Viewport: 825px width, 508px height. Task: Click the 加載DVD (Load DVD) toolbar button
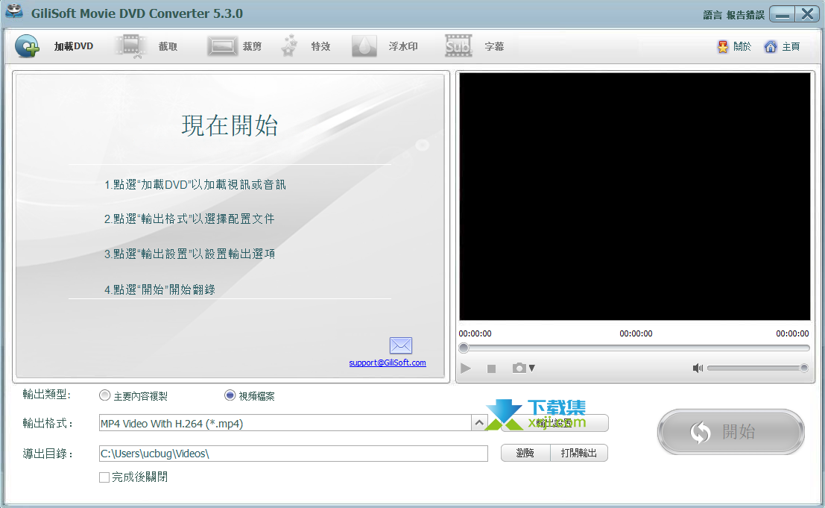click(x=54, y=46)
